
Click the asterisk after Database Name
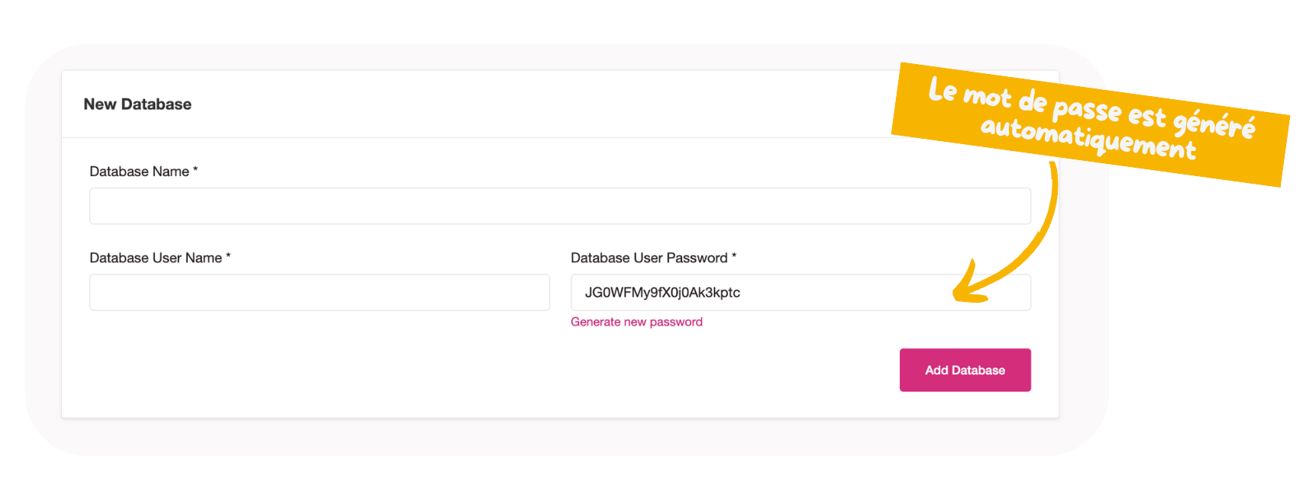point(196,170)
